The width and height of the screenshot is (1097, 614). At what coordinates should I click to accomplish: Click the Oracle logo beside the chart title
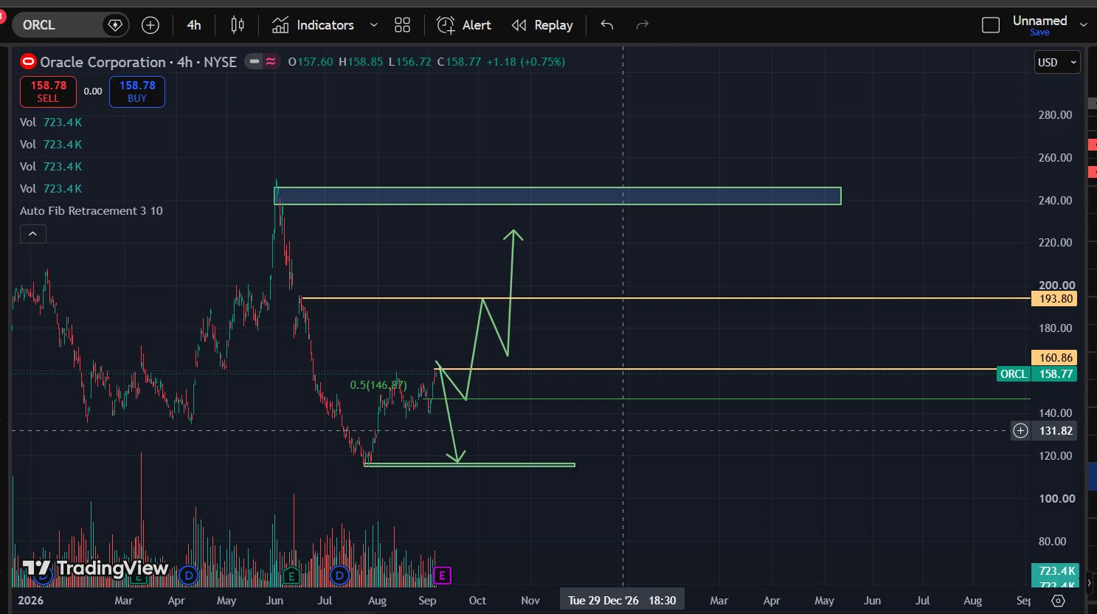click(x=28, y=62)
